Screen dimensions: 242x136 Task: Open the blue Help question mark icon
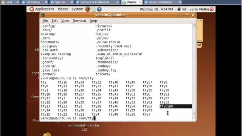[x=99, y=9]
